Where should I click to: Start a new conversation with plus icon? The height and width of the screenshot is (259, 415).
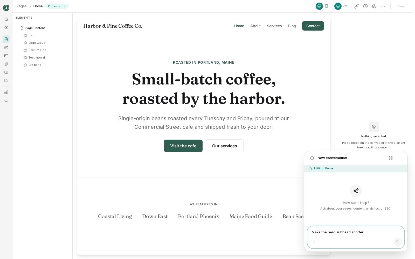pos(382,158)
